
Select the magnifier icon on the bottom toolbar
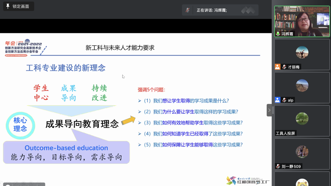pyautogui.click(x=32, y=183)
